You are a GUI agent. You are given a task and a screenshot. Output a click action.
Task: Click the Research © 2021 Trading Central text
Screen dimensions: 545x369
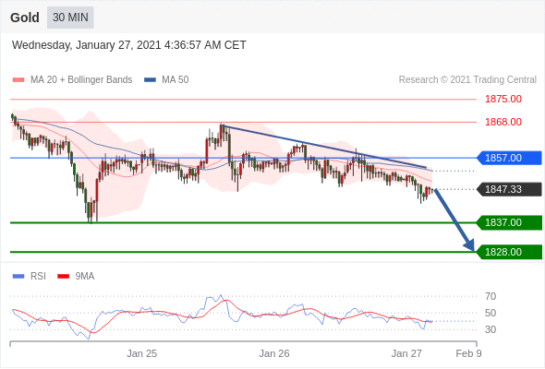click(x=467, y=80)
